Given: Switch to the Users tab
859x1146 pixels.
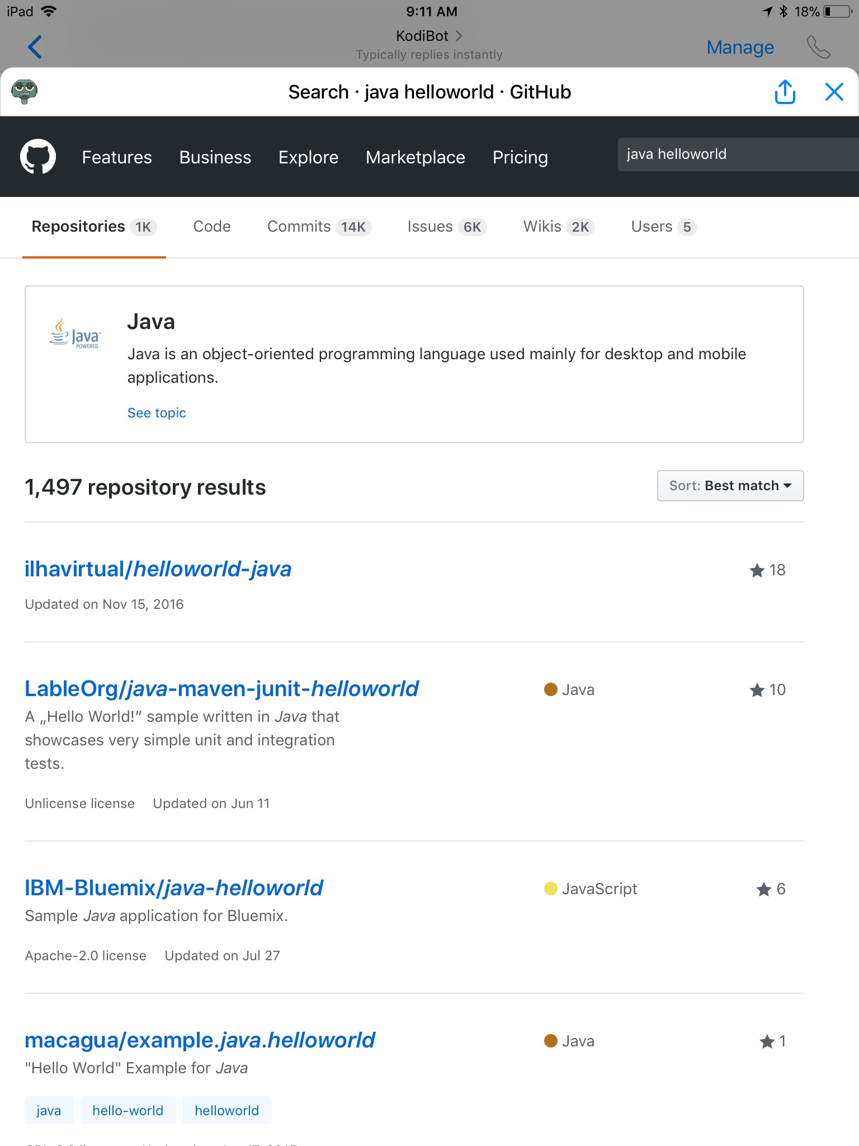Looking at the screenshot, I should (x=664, y=227).
